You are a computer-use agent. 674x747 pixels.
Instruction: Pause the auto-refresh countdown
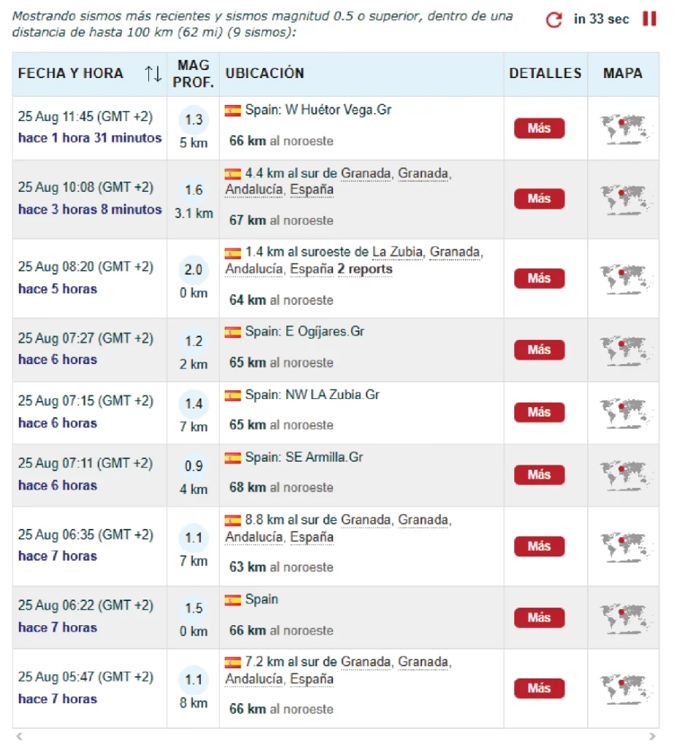649,18
